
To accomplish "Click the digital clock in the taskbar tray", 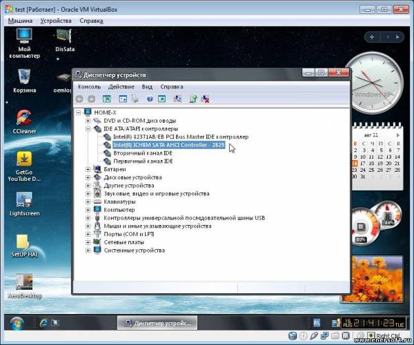I will (374, 323).
